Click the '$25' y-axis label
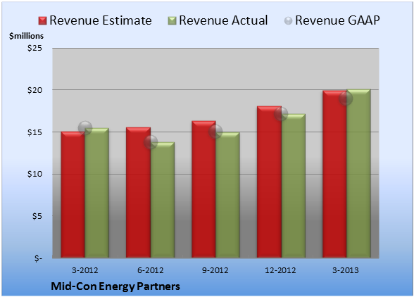The image size is (414, 297). pyautogui.click(x=34, y=48)
